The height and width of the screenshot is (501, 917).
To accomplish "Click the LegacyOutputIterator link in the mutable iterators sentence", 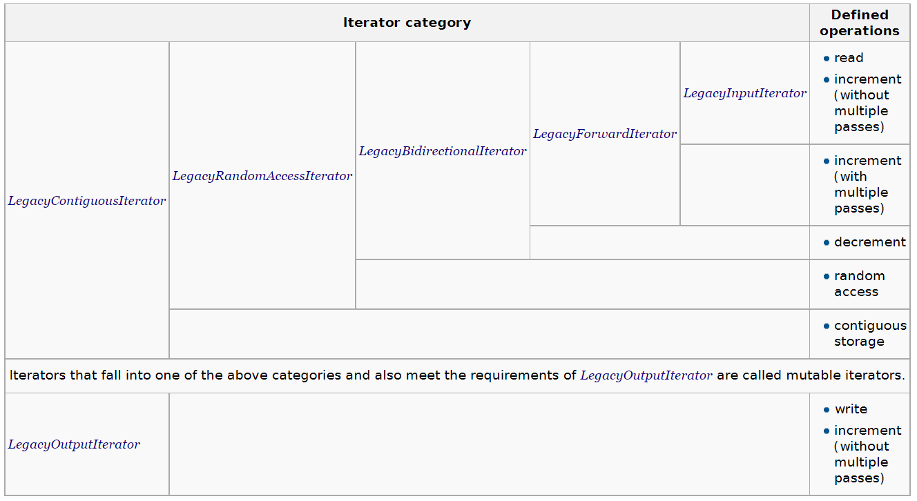I will coord(646,375).
